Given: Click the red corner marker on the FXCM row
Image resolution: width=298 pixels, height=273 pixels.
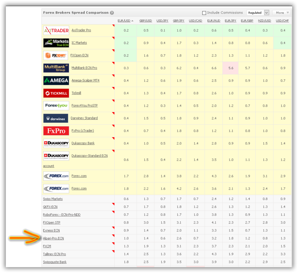Looking at the screenshot, I should pyautogui.click(x=113, y=244).
